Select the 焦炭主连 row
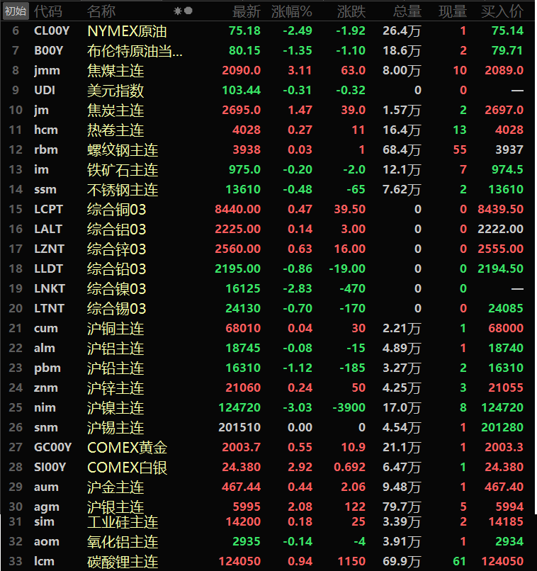537x571 pixels. [x=268, y=111]
